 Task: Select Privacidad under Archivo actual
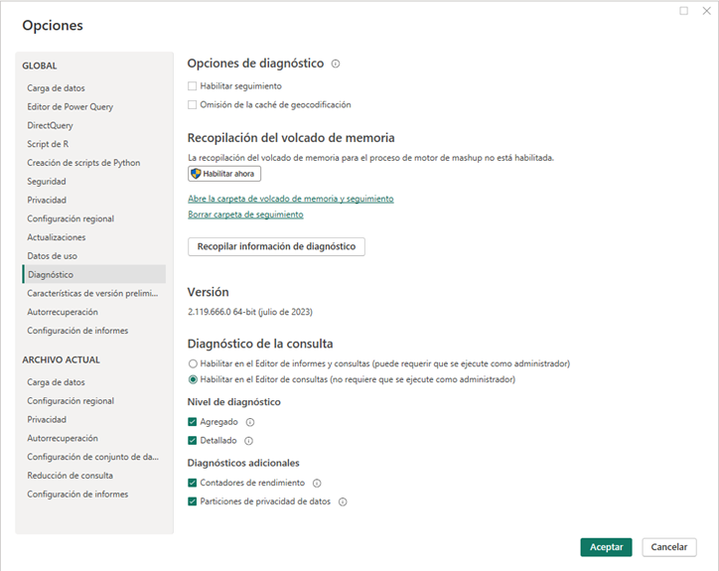click(x=94, y=420)
